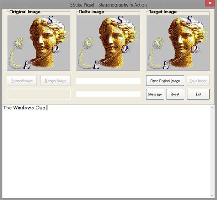The height and width of the screenshot is (200, 217).
Task: Select the Original Image thumbnail
Action: coord(39,43)
